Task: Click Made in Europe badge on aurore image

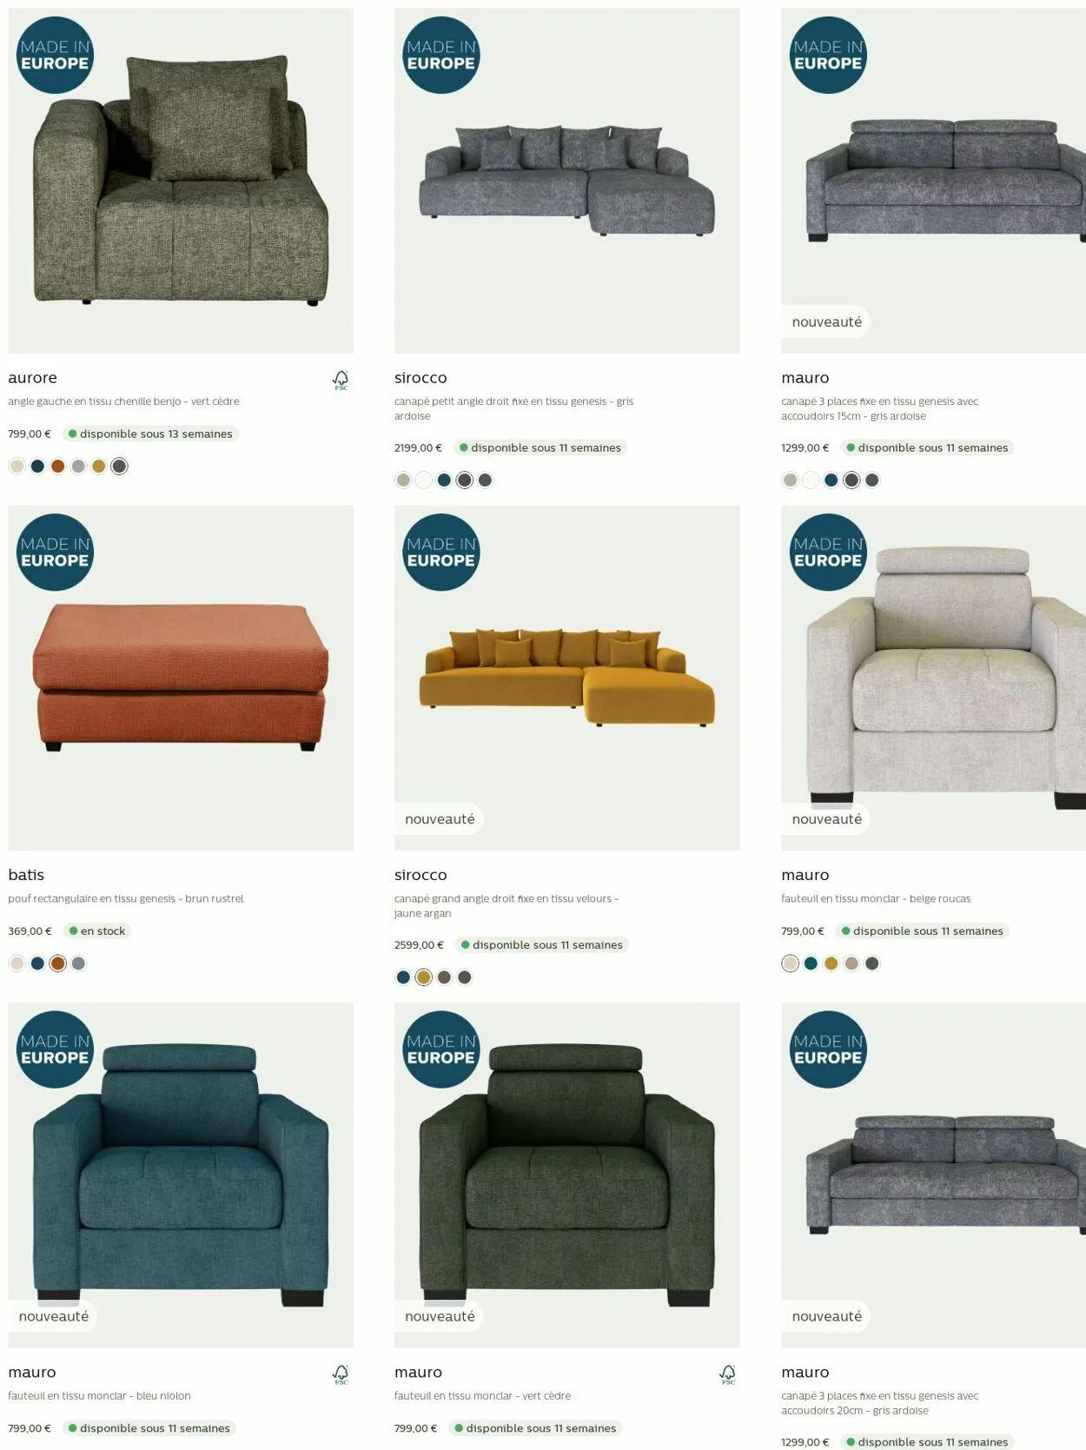Action: pyautogui.click(x=55, y=55)
